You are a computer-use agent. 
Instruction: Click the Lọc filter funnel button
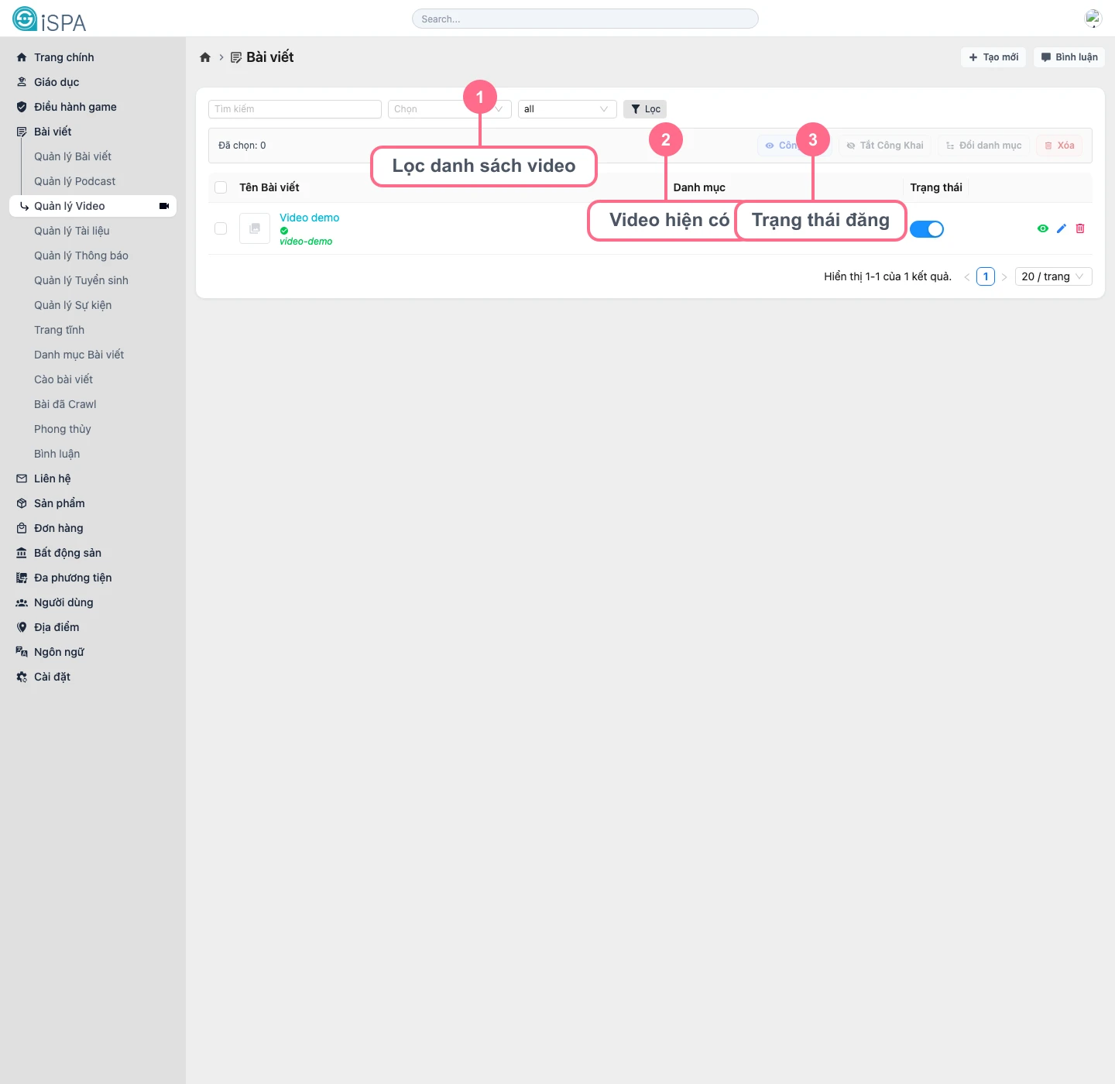[x=645, y=108]
